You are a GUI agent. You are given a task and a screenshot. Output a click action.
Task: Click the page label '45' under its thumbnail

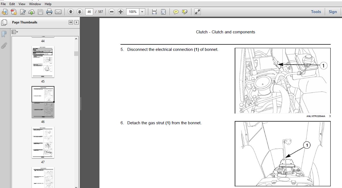coord(43,81)
